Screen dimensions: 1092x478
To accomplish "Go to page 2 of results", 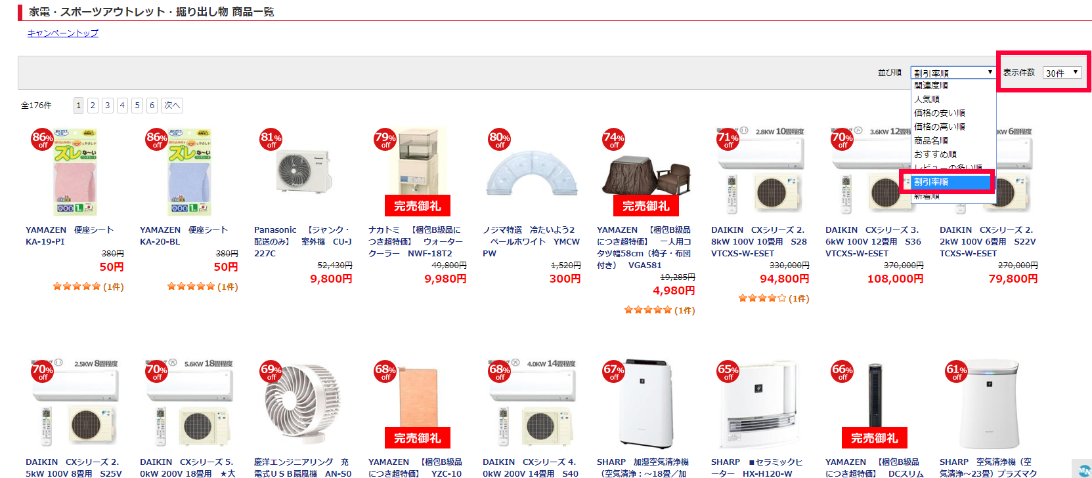I will click(x=93, y=105).
